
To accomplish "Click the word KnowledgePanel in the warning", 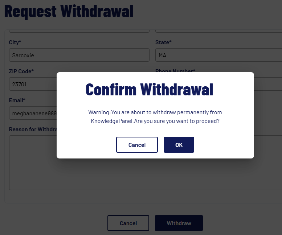I will [111, 121].
